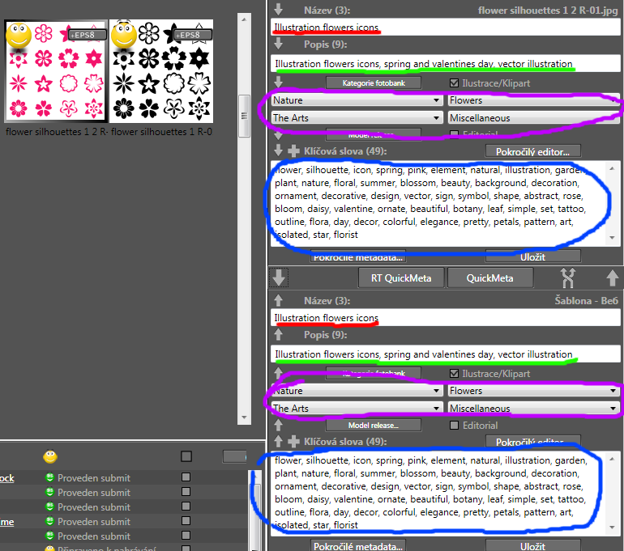Click the Název field in the file panel

point(445,27)
